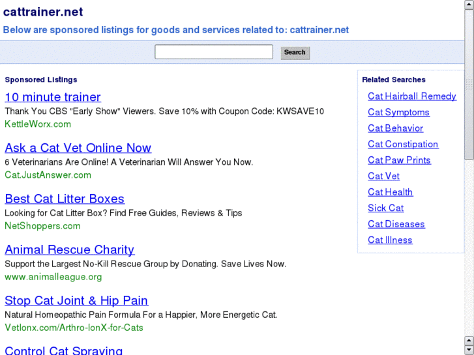The image size is (474, 355).
Task: Follow the "Animal Rescue Charity" link
Action: coord(69,249)
